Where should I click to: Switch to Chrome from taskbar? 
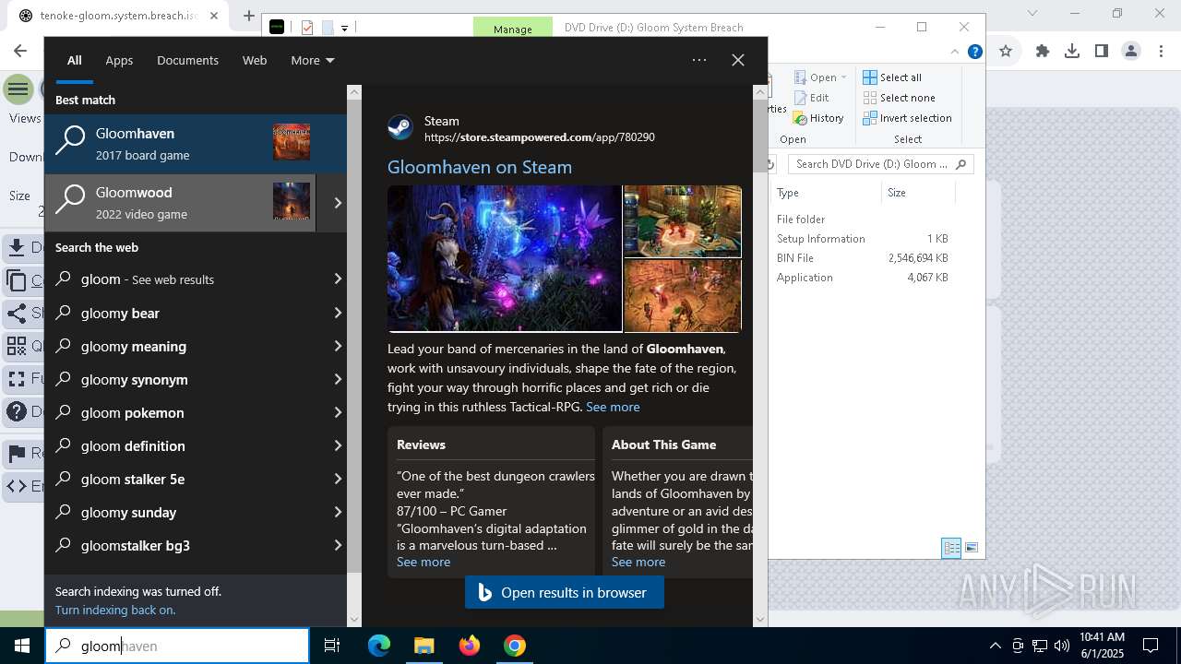(x=515, y=646)
